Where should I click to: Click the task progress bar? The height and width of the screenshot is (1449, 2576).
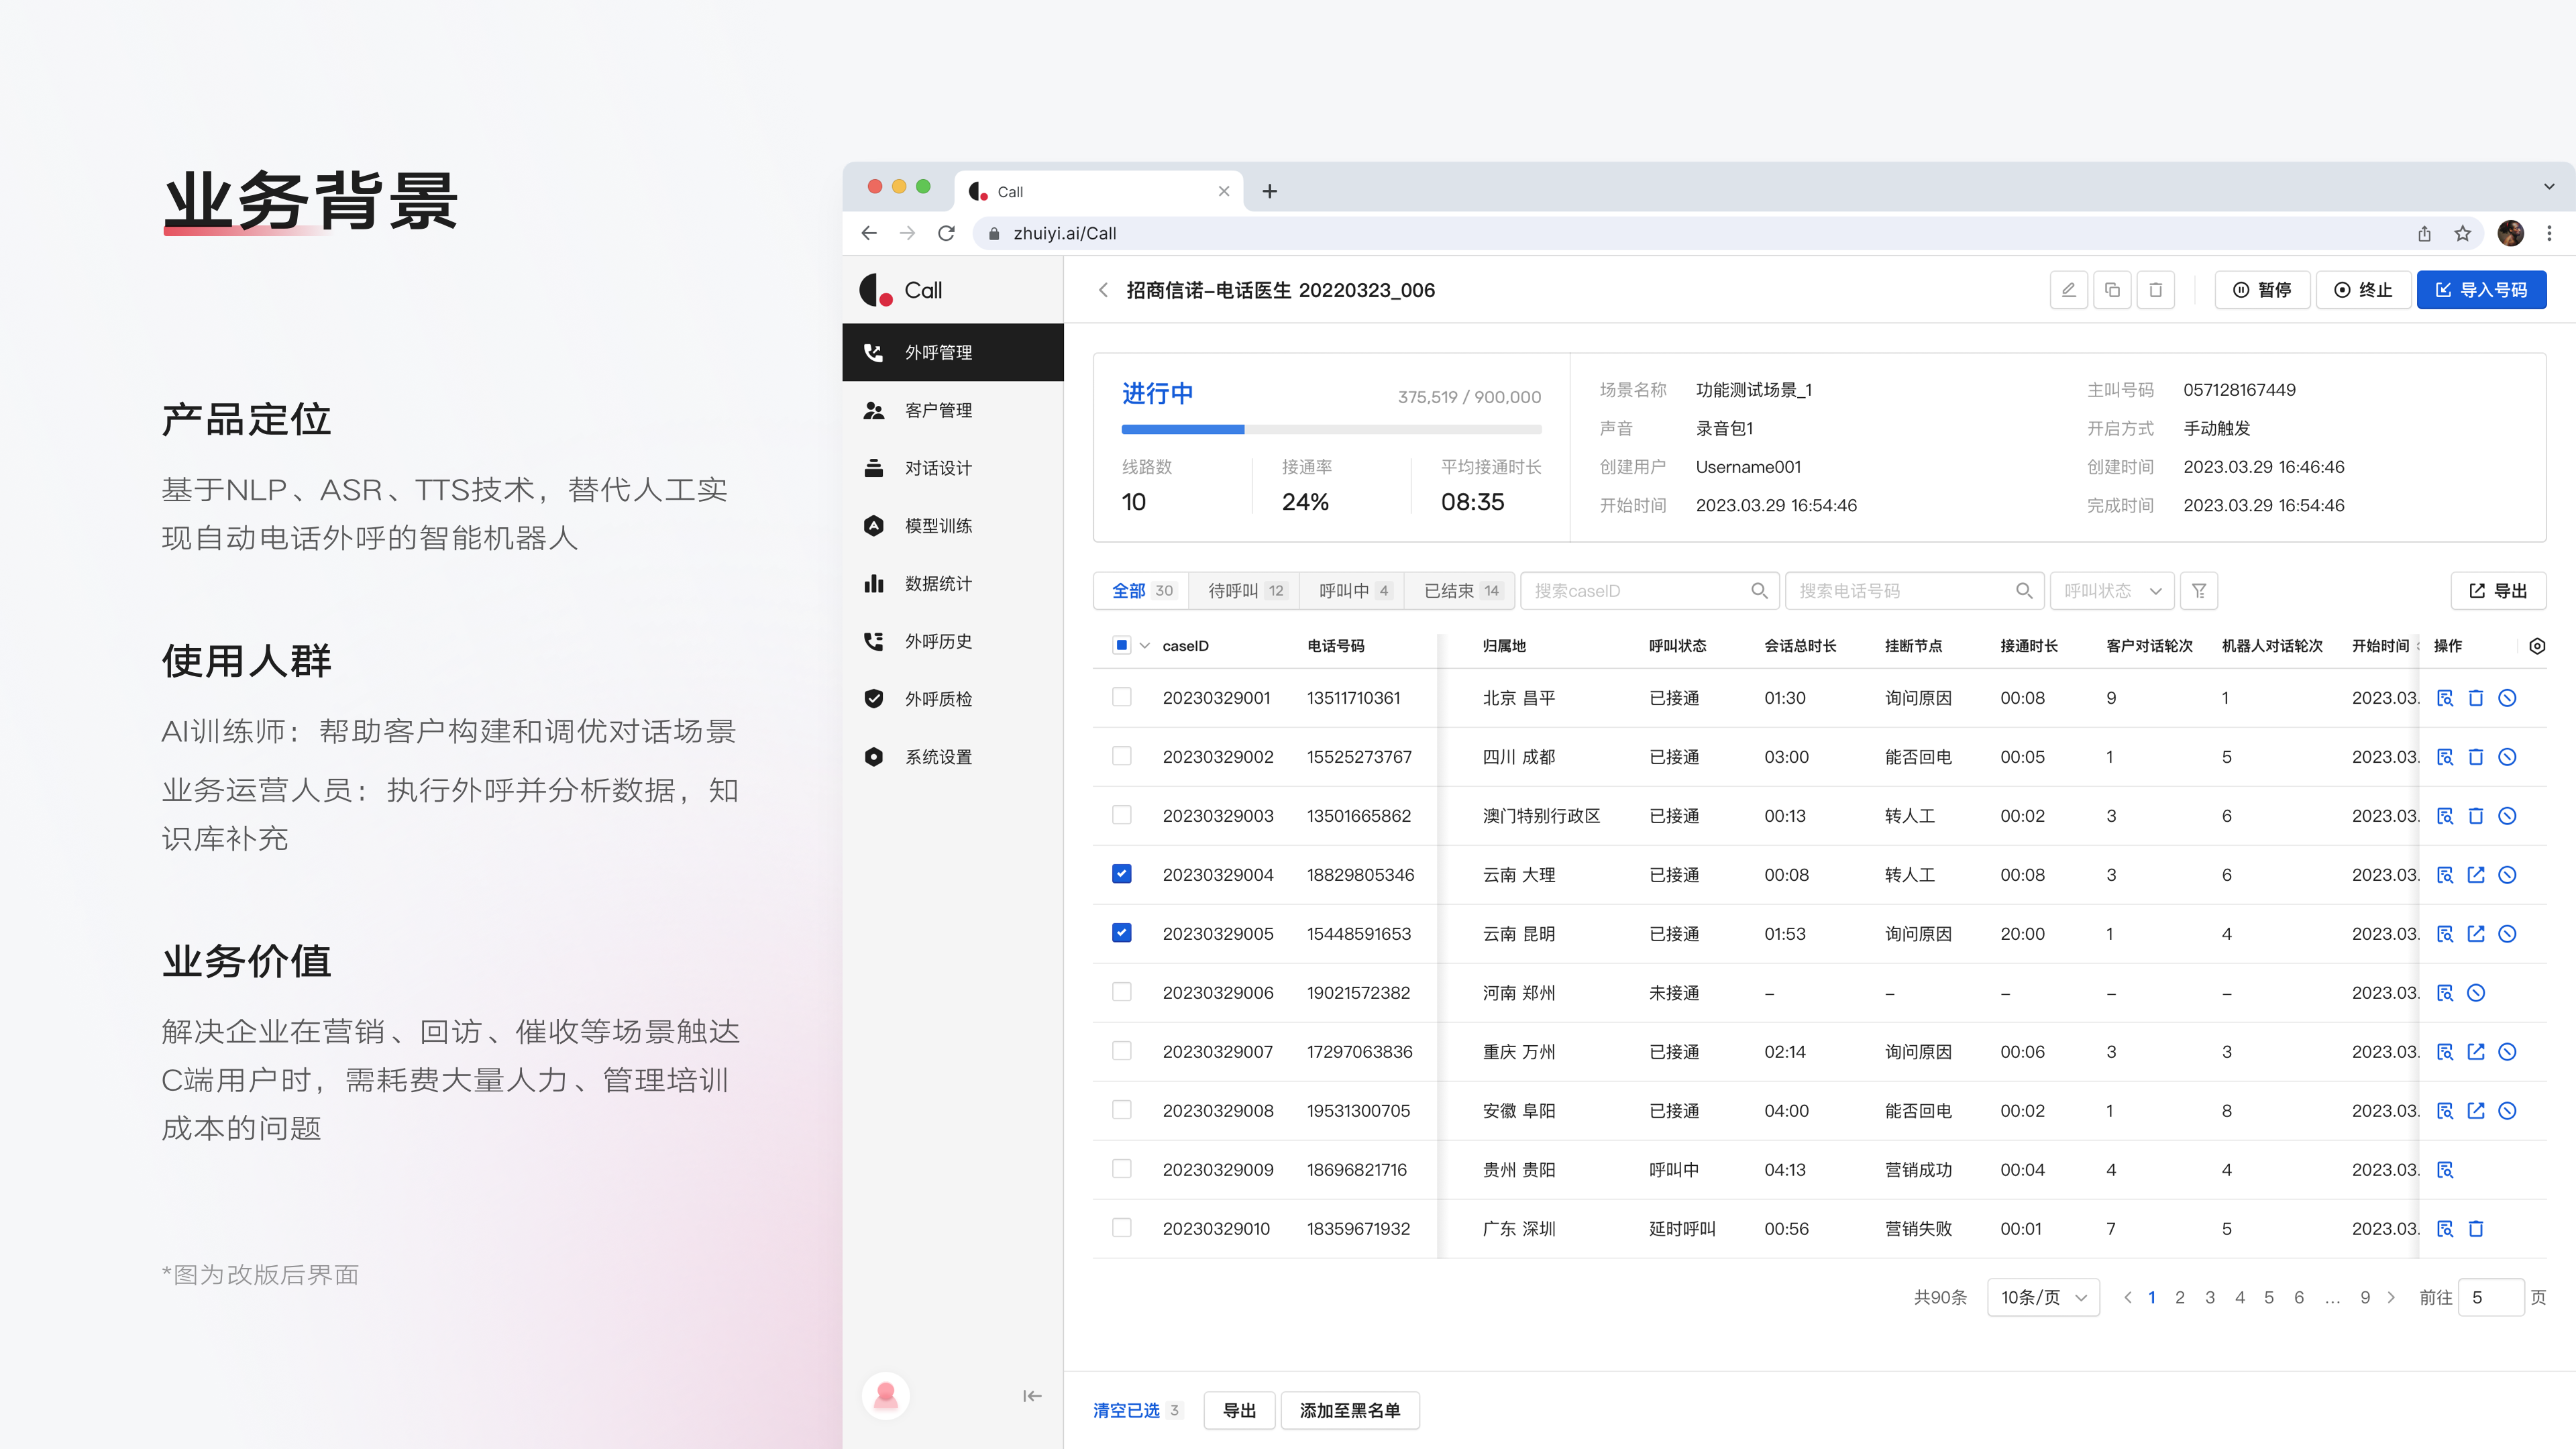tap(1331, 429)
